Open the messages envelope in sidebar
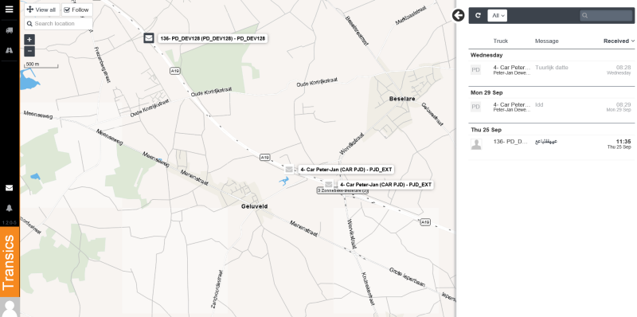637x317 pixels. [9, 188]
